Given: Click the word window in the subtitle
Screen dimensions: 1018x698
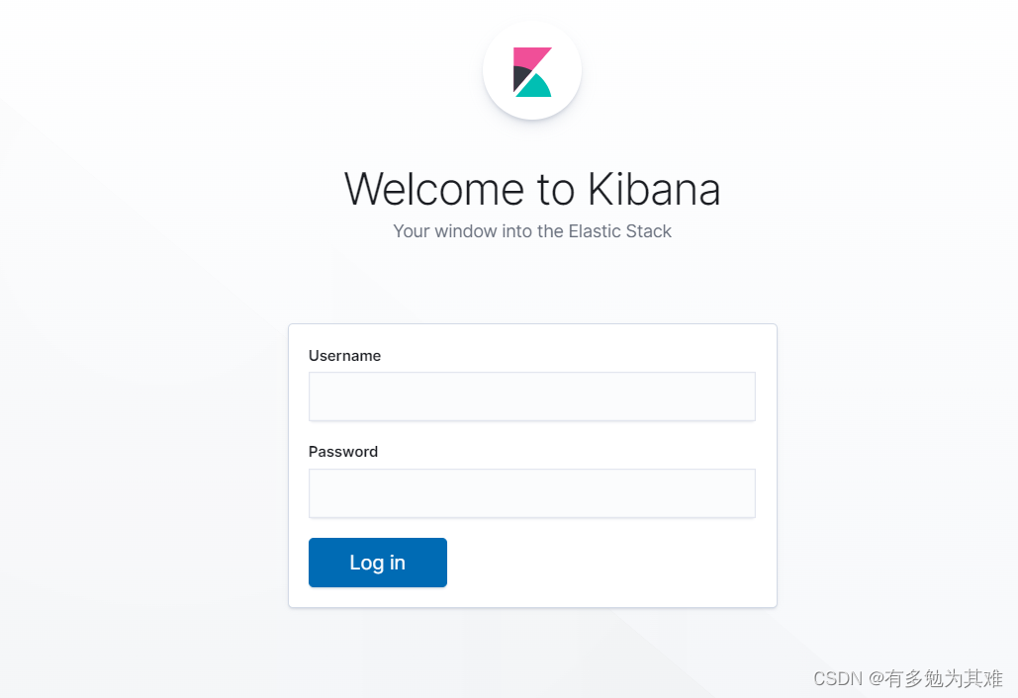Looking at the screenshot, I should [x=466, y=231].
